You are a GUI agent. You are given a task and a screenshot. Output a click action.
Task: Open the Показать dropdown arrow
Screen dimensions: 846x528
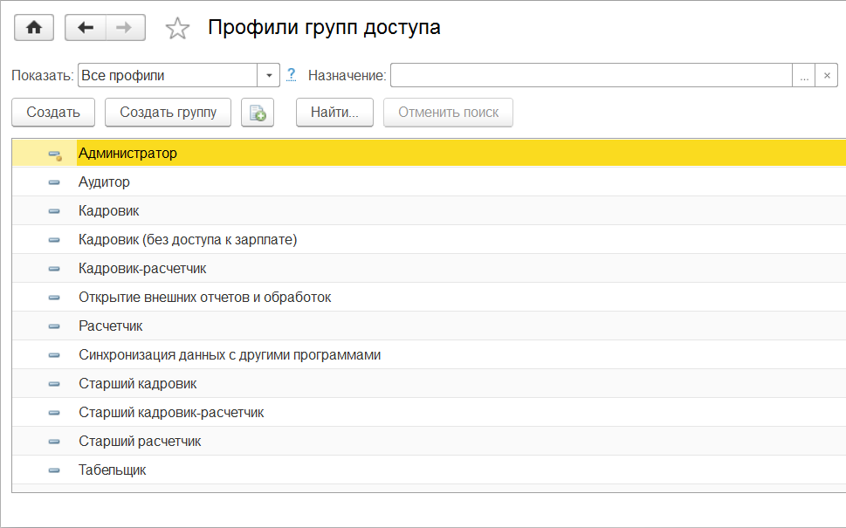pyautogui.click(x=269, y=76)
